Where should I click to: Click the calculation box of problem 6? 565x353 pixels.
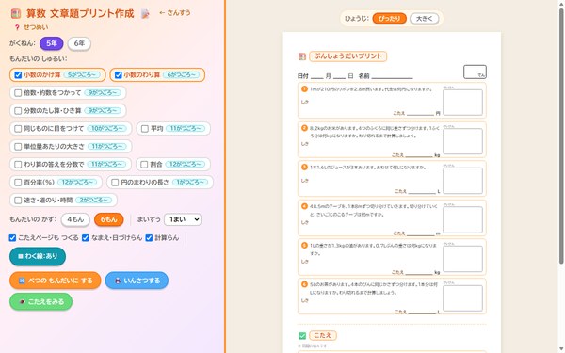point(462,298)
